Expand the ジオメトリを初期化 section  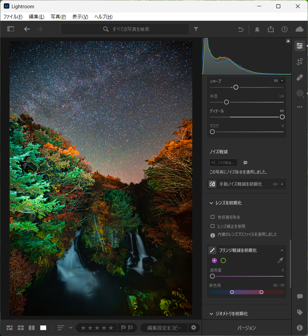point(211,314)
